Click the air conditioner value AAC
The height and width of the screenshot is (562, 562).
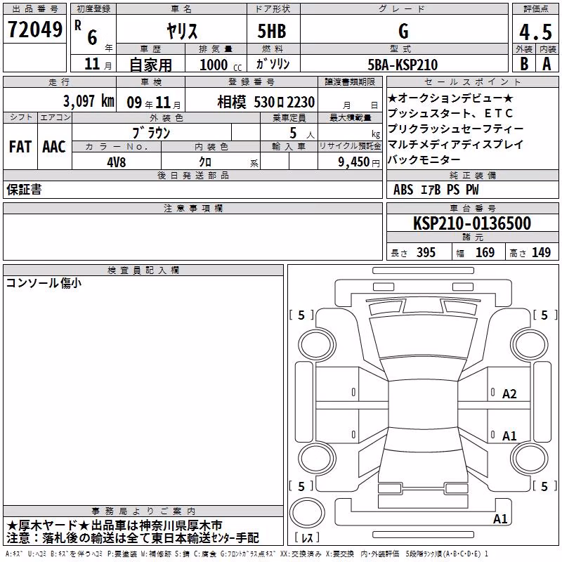point(54,147)
